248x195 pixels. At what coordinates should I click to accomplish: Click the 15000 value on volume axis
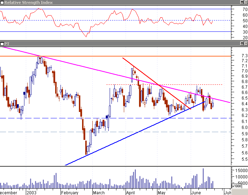[241, 170]
